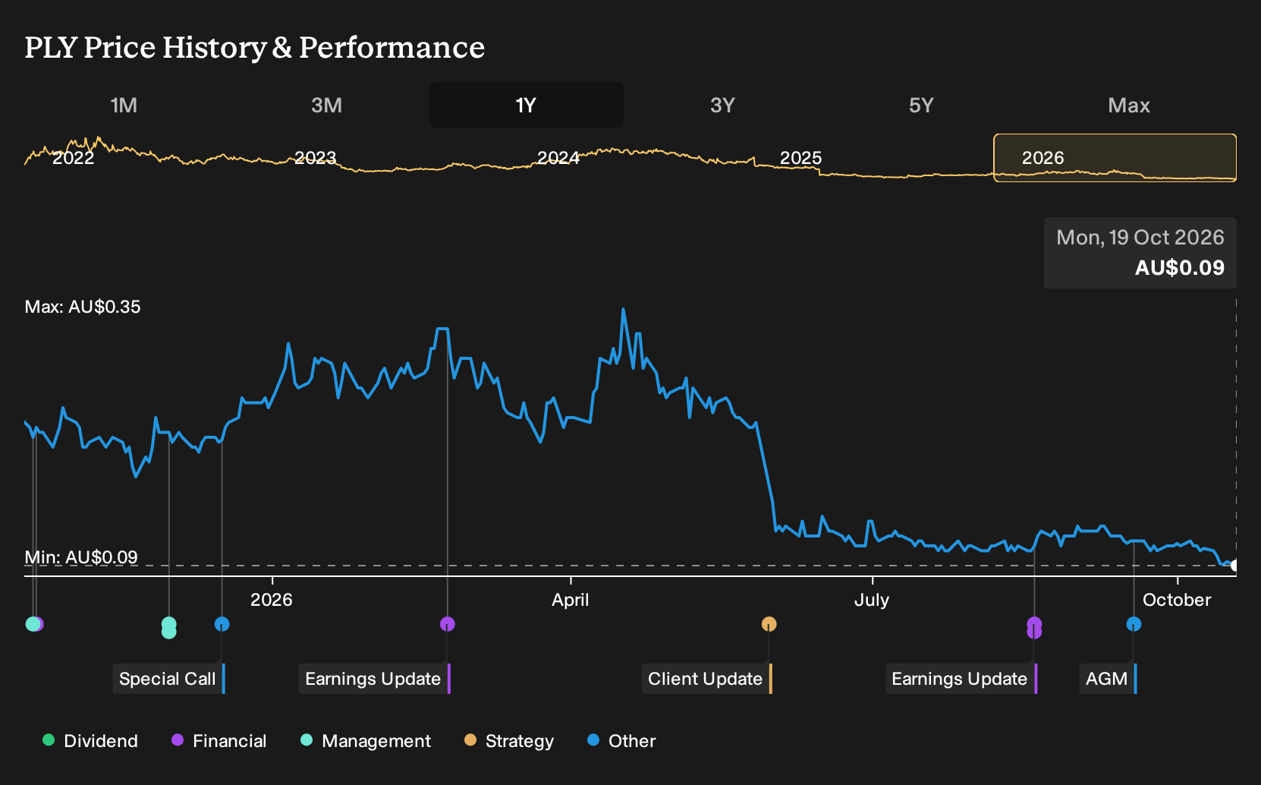Click the purple Financial dot above February earnings

coord(448,624)
